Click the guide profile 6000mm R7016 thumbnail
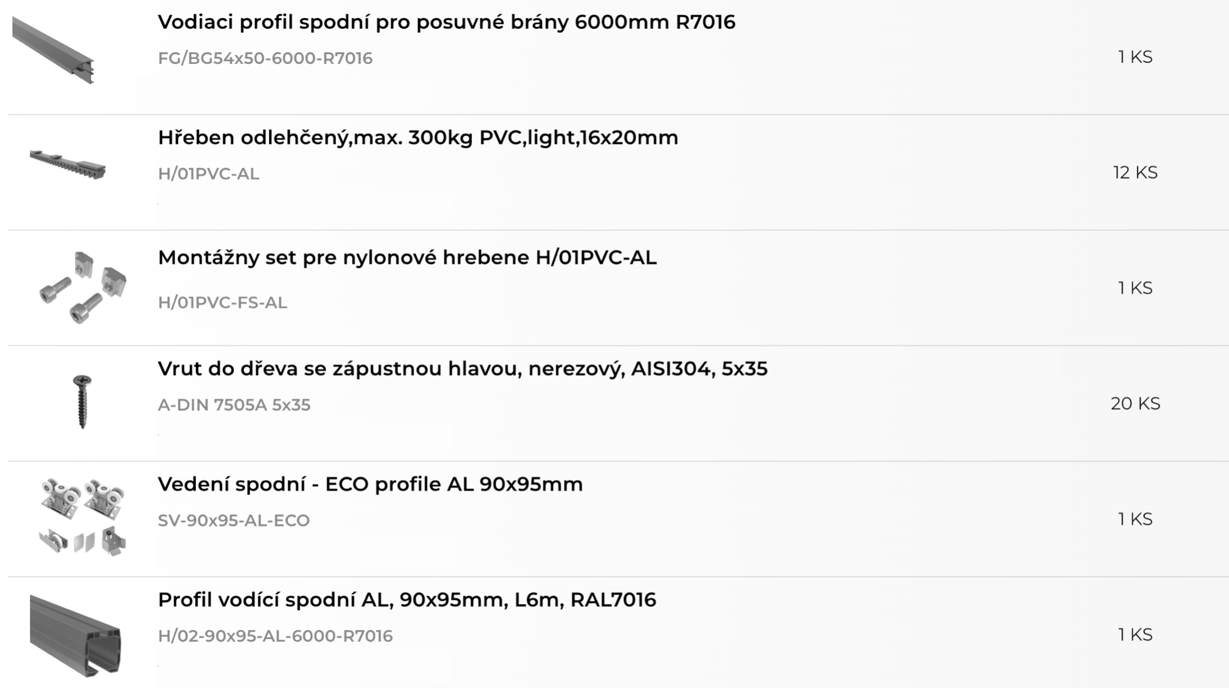The width and height of the screenshot is (1229, 688). click(x=53, y=50)
